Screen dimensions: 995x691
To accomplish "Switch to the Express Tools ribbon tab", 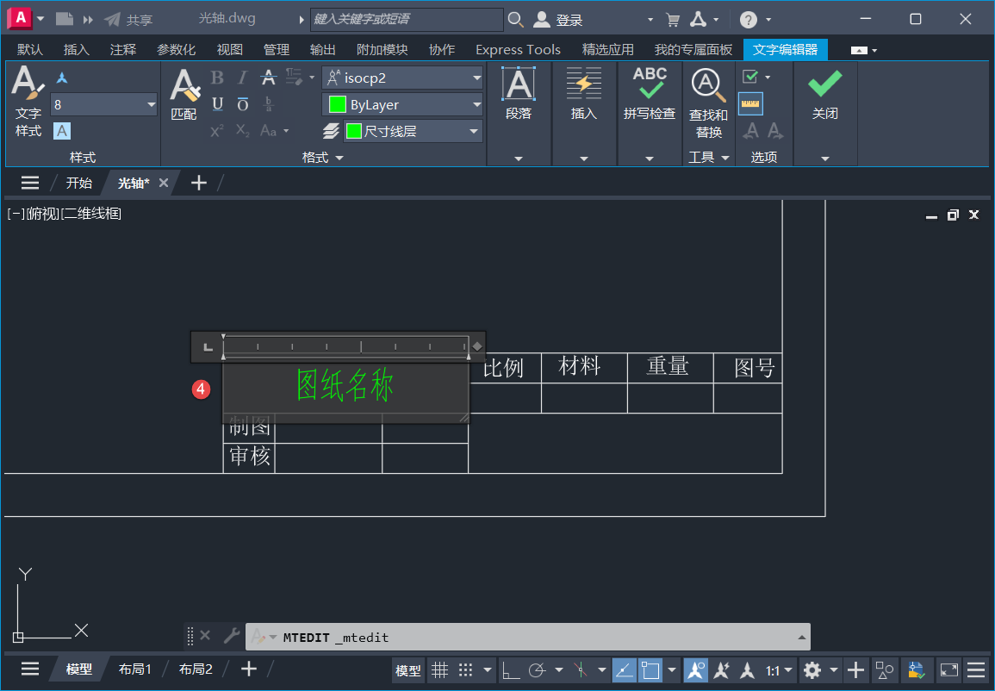I will 517,49.
